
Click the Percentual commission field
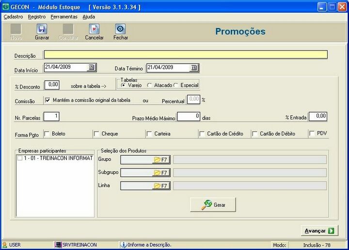click(x=193, y=99)
